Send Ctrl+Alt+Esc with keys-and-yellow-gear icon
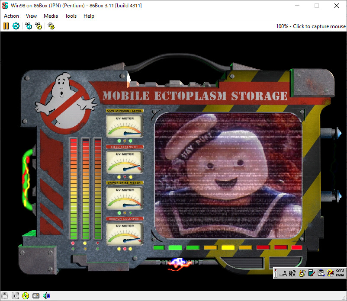 coord(39,26)
